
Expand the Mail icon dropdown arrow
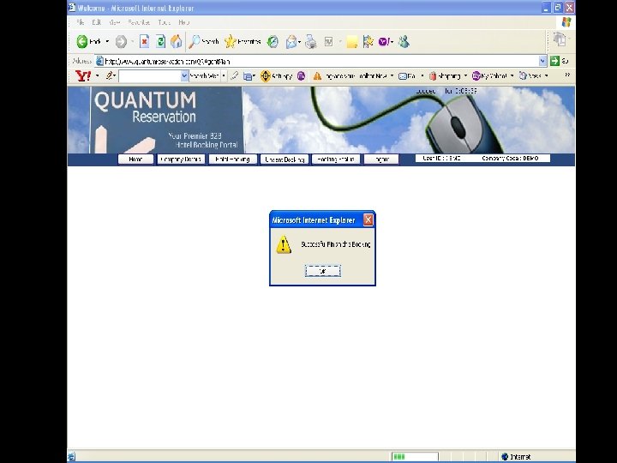(x=300, y=42)
